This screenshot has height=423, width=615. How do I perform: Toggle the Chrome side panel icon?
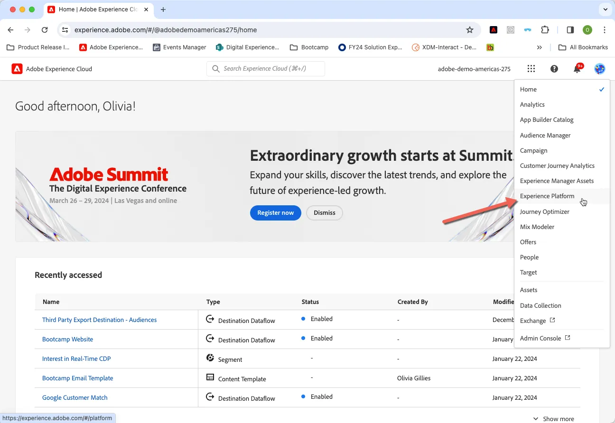[570, 30]
